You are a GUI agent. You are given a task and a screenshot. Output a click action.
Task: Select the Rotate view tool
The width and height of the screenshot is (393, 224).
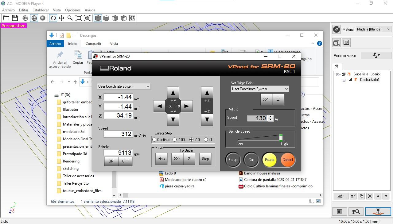53,18
